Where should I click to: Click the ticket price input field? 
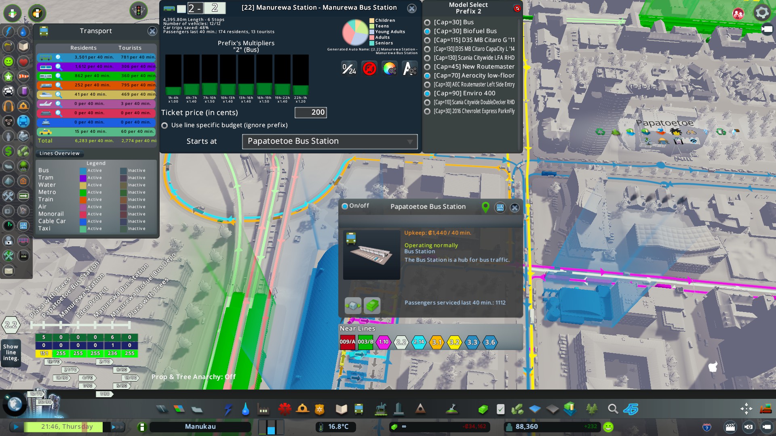tap(310, 113)
